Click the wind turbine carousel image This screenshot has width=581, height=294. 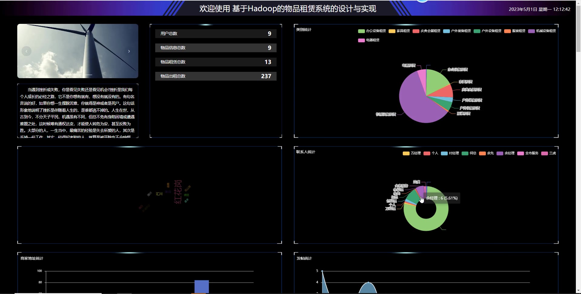click(x=78, y=51)
